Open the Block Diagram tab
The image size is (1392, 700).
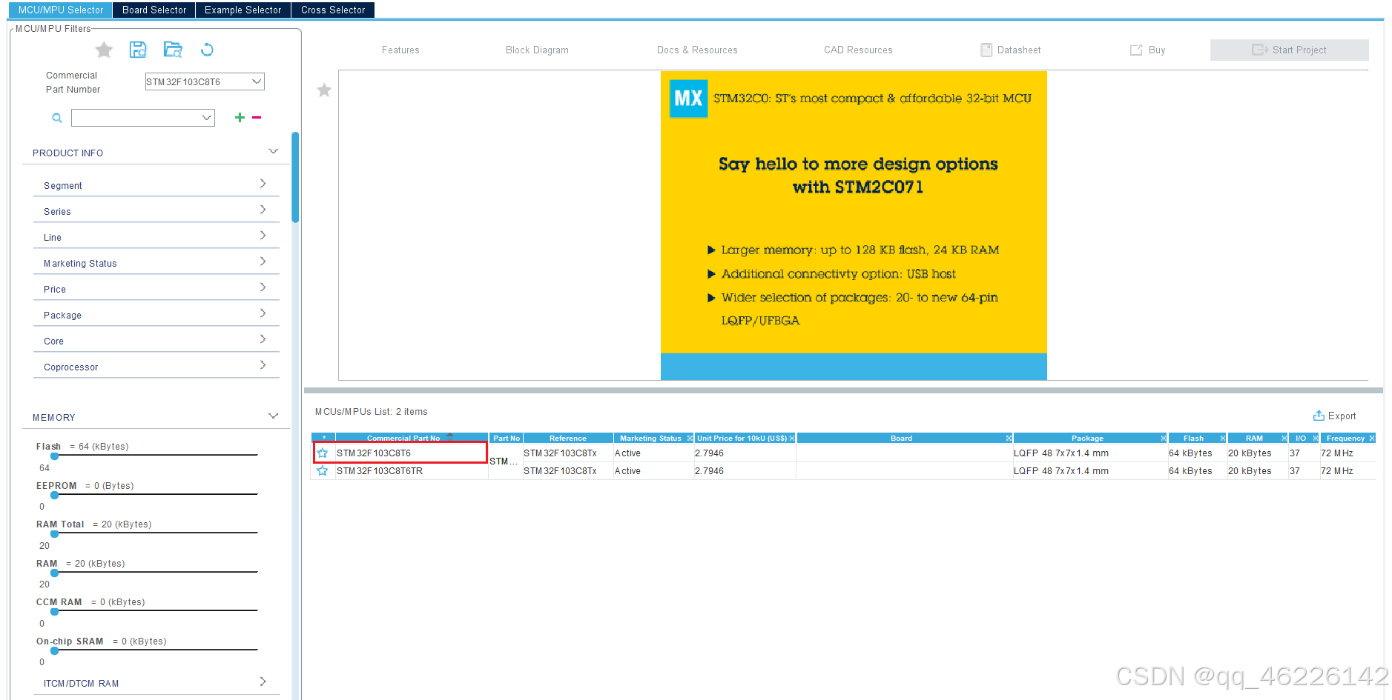coord(537,50)
